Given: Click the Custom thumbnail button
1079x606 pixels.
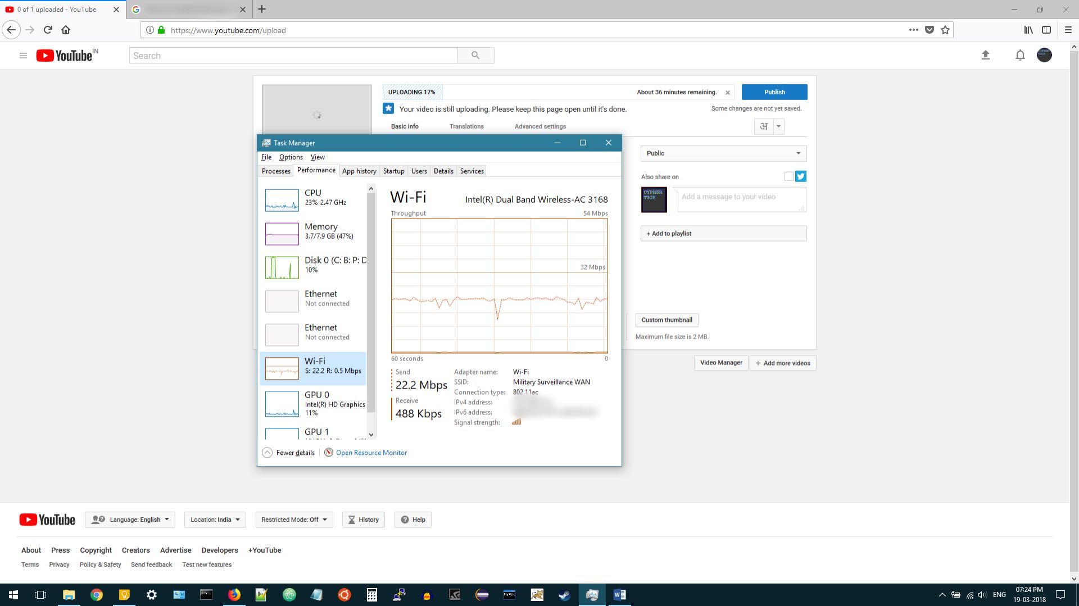Looking at the screenshot, I should pyautogui.click(x=667, y=320).
